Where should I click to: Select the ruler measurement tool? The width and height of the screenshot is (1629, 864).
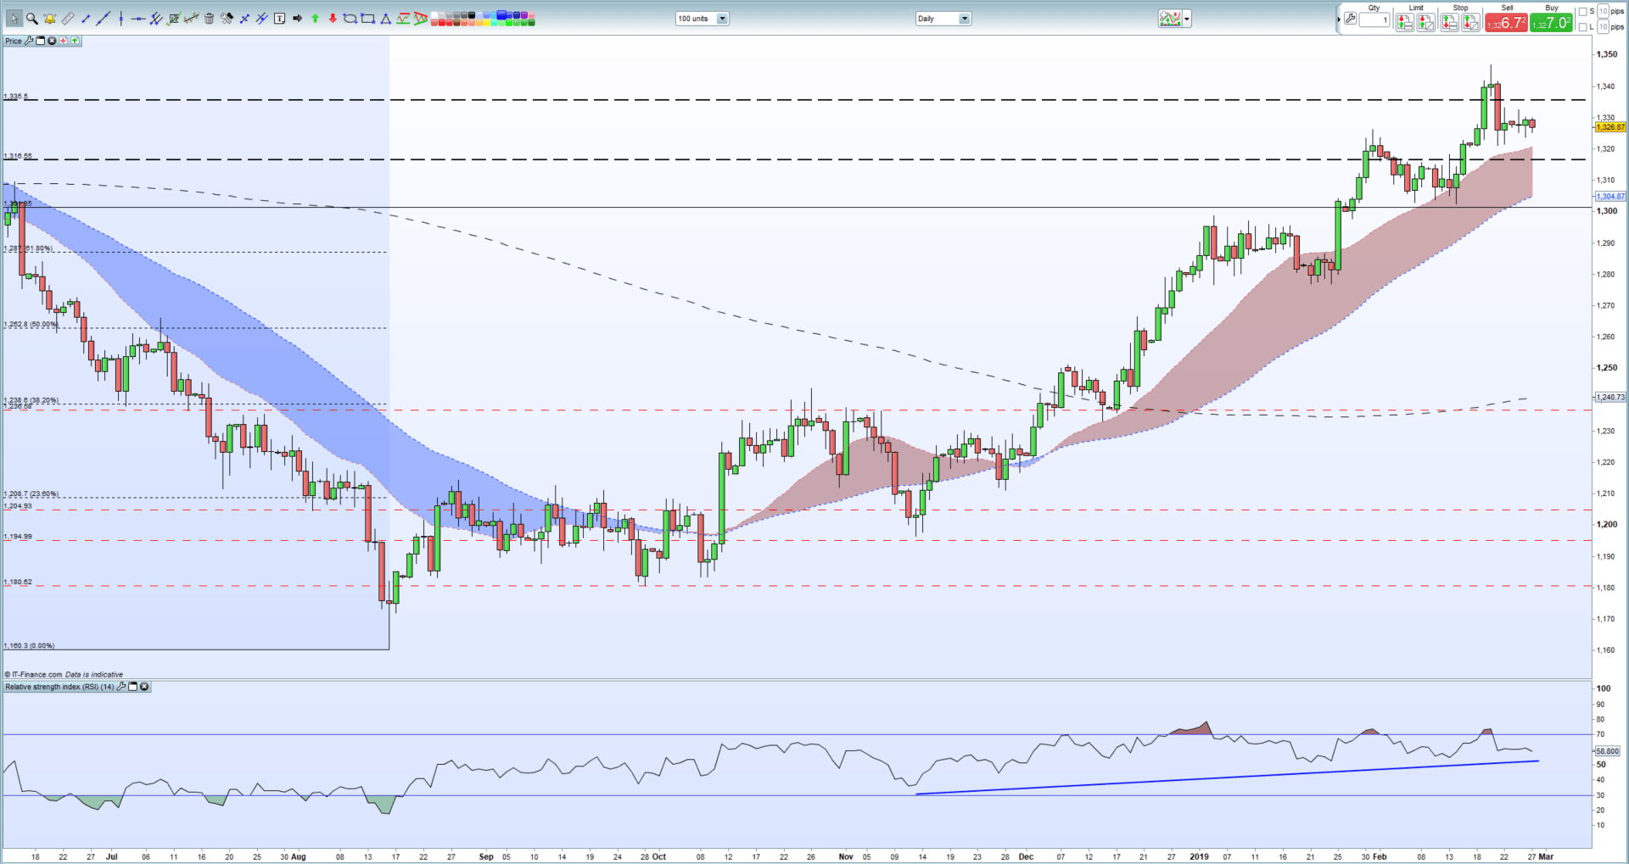point(68,19)
